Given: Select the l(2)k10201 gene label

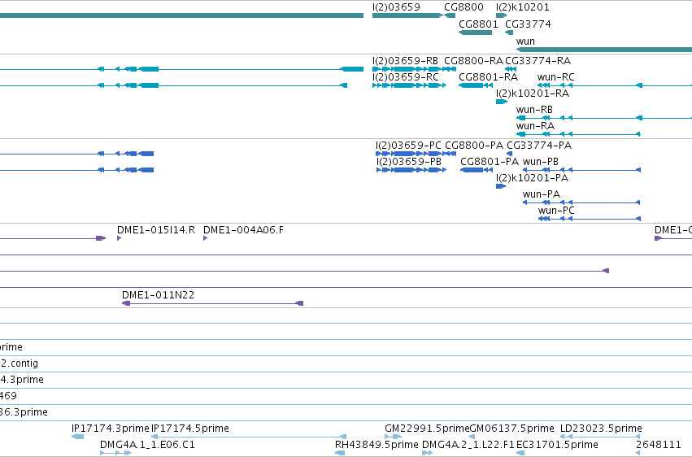Looking at the screenshot, I should [523, 7].
